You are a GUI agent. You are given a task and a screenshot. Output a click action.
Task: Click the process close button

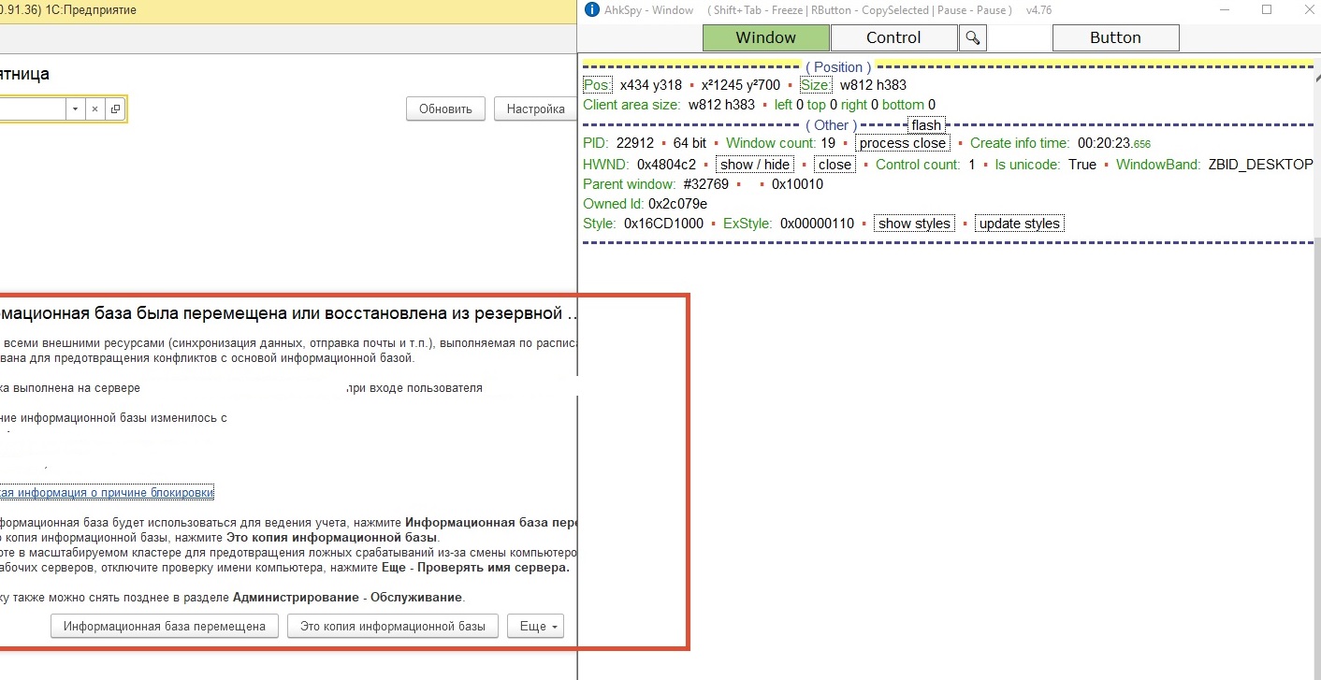click(903, 143)
